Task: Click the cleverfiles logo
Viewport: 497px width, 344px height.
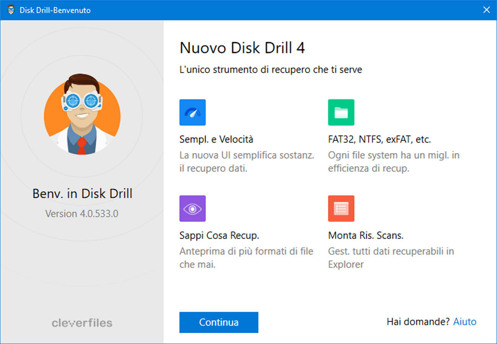Action: [82, 323]
